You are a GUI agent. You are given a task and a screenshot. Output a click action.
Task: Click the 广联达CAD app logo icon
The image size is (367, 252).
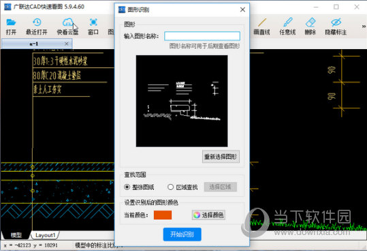pyautogui.click(x=7, y=7)
